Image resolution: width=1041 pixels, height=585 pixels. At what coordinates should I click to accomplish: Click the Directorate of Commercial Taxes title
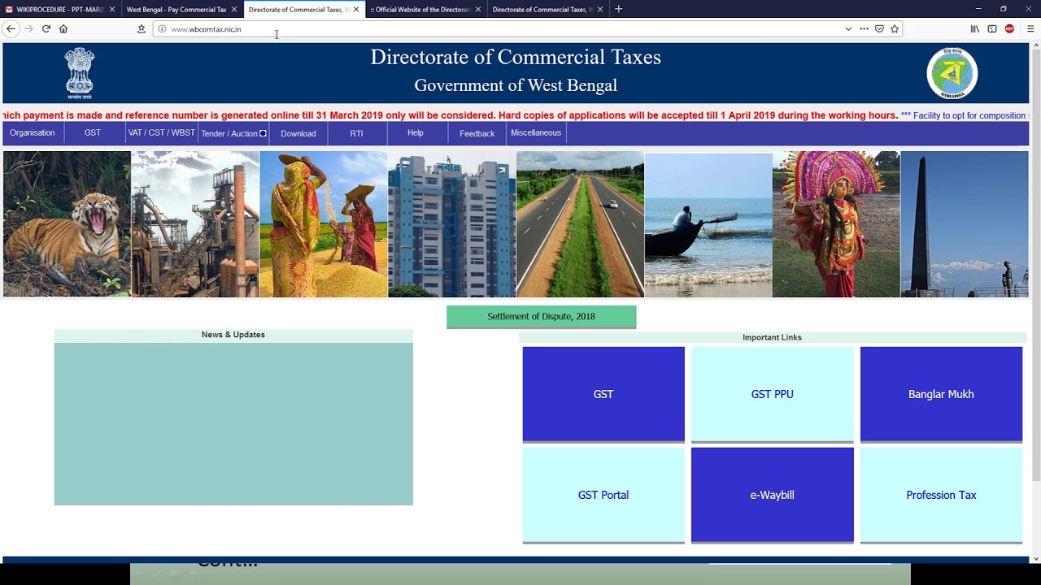coord(516,57)
